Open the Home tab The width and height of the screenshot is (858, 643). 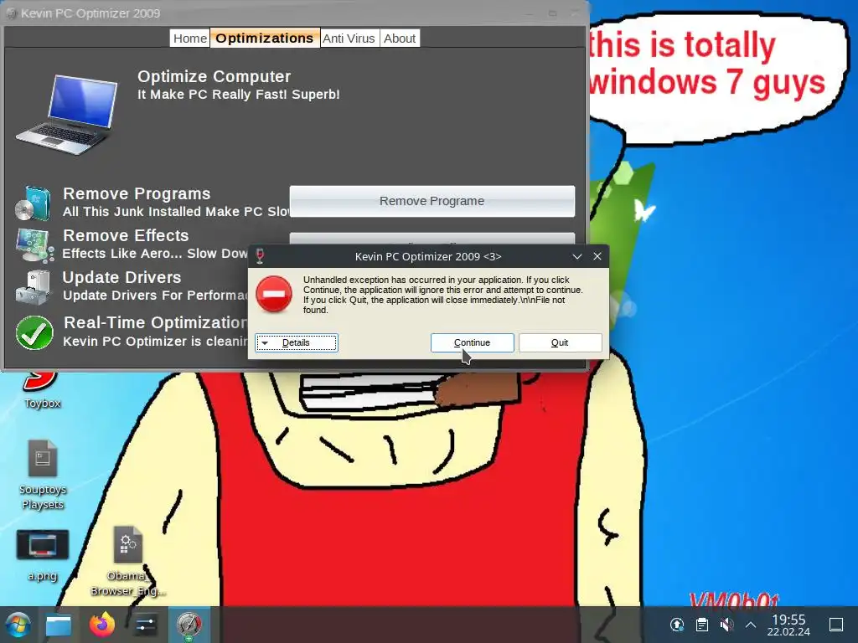(x=190, y=39)
